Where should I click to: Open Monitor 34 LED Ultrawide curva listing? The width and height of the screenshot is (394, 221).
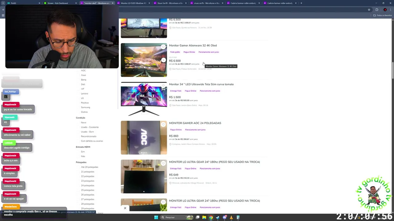coord(201,84)
